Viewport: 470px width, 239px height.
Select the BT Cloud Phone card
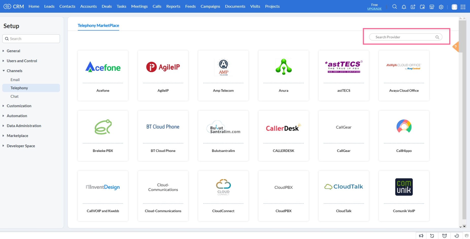pos(163,136)
